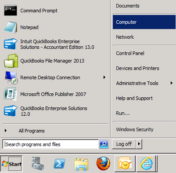Choose Run... from the Start menu

tap(122, 113)
